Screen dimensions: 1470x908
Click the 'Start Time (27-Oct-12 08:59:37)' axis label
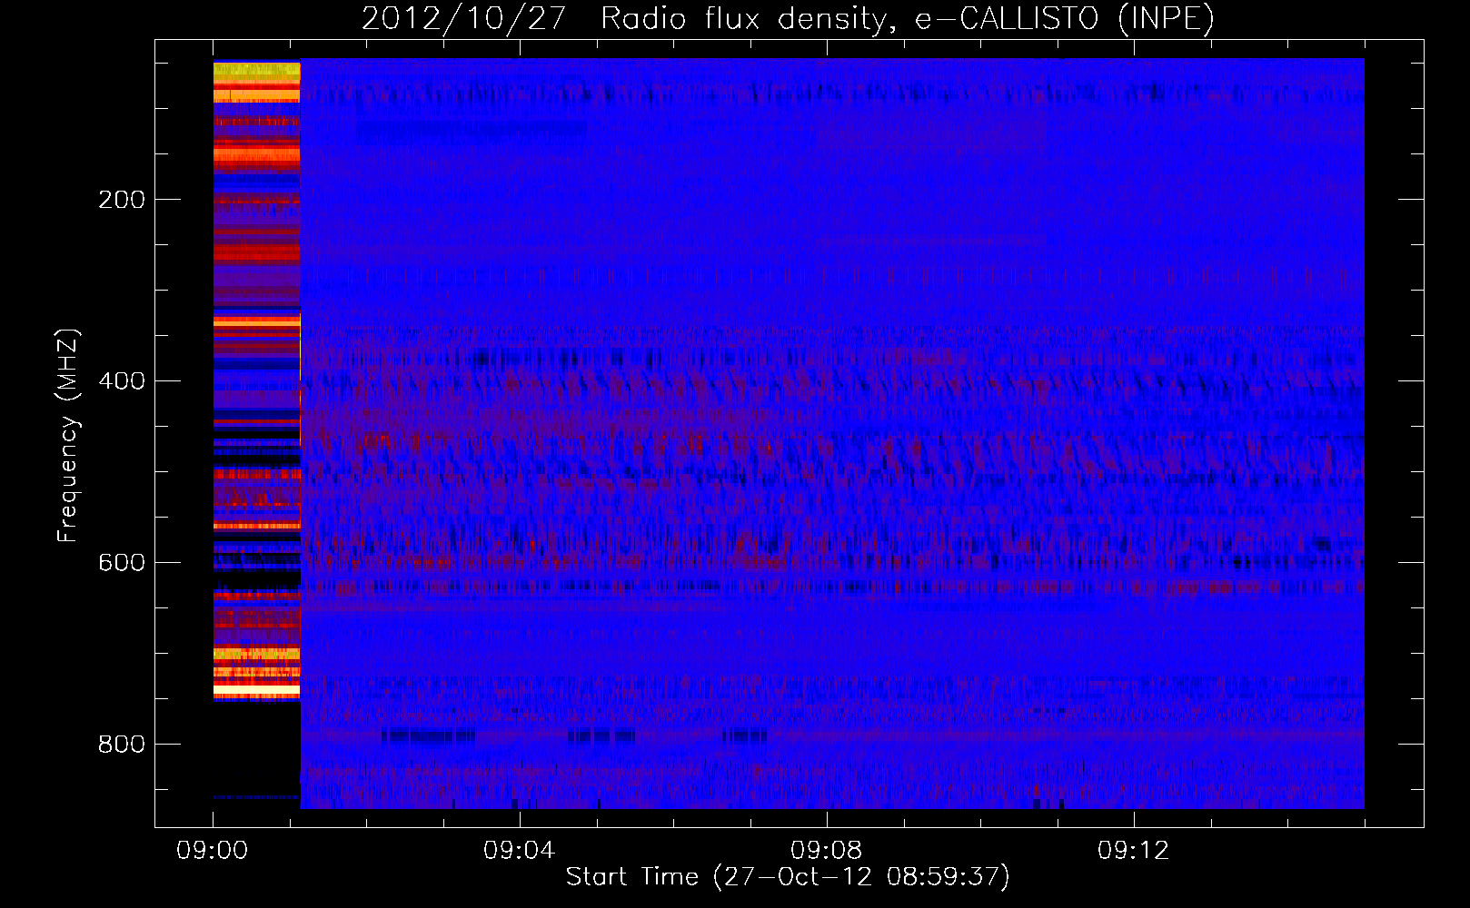pyautogui.click(x=788, y=877)
